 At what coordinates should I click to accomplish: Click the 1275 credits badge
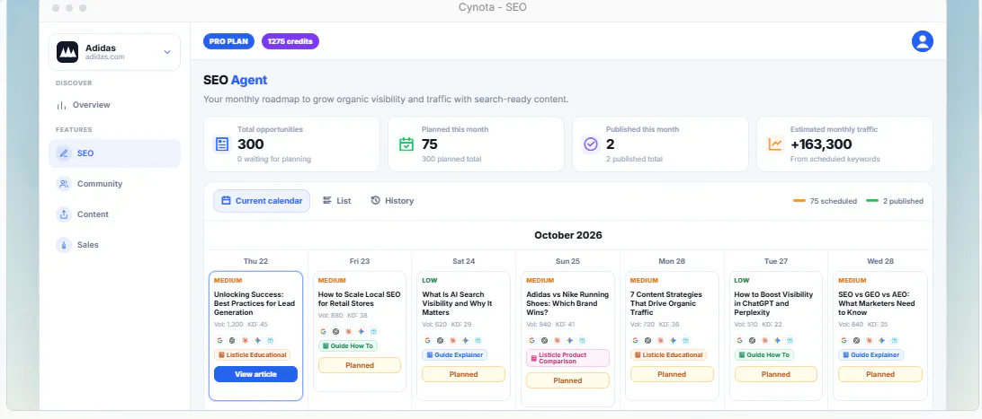(x=290, y=41)
